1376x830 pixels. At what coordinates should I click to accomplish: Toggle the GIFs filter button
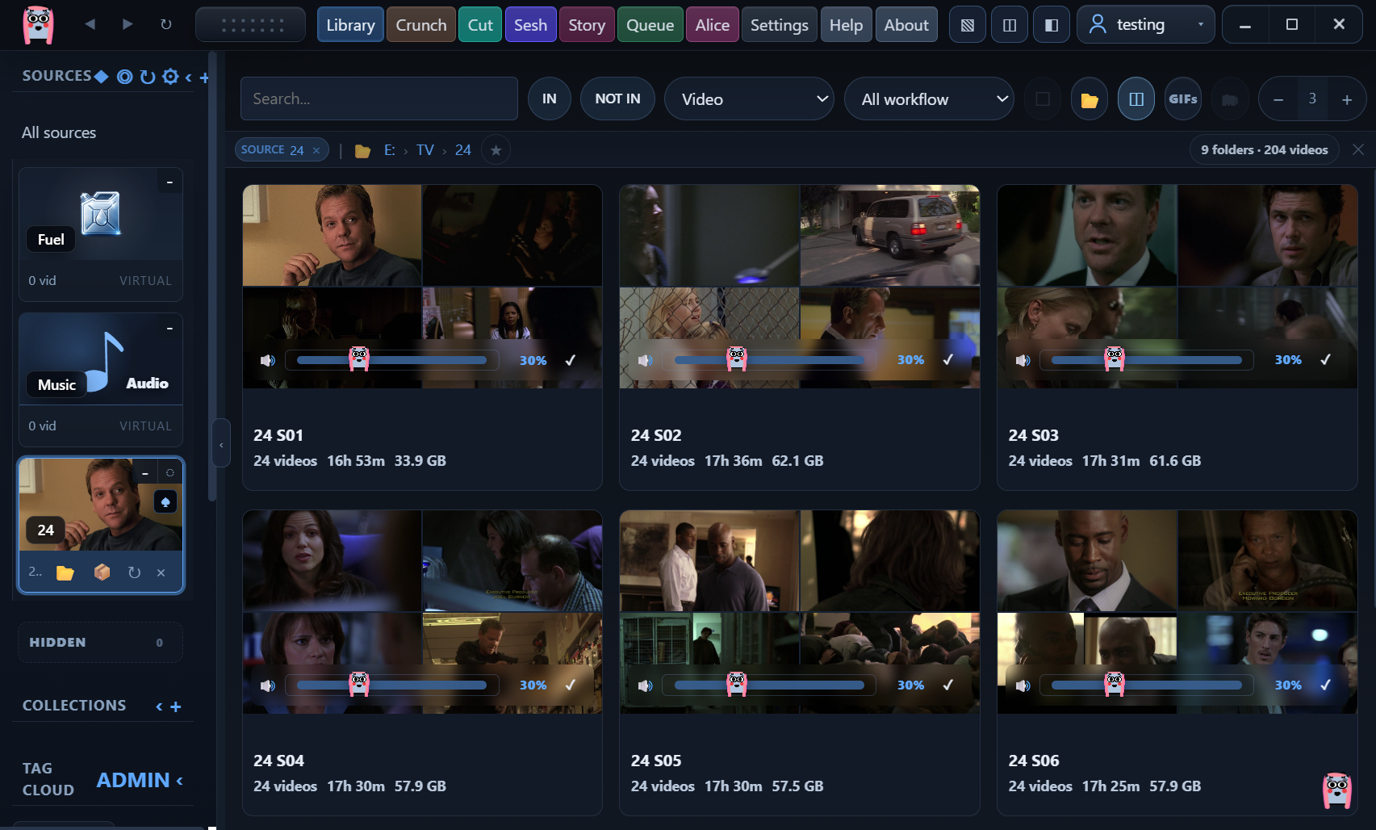1183,99
